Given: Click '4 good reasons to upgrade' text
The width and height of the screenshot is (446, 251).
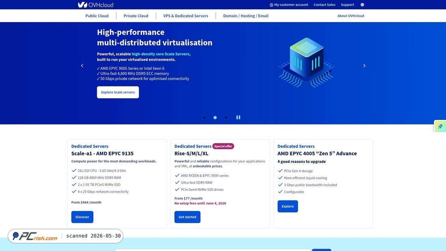Looking at the screenshot, I should coord(302,162).
